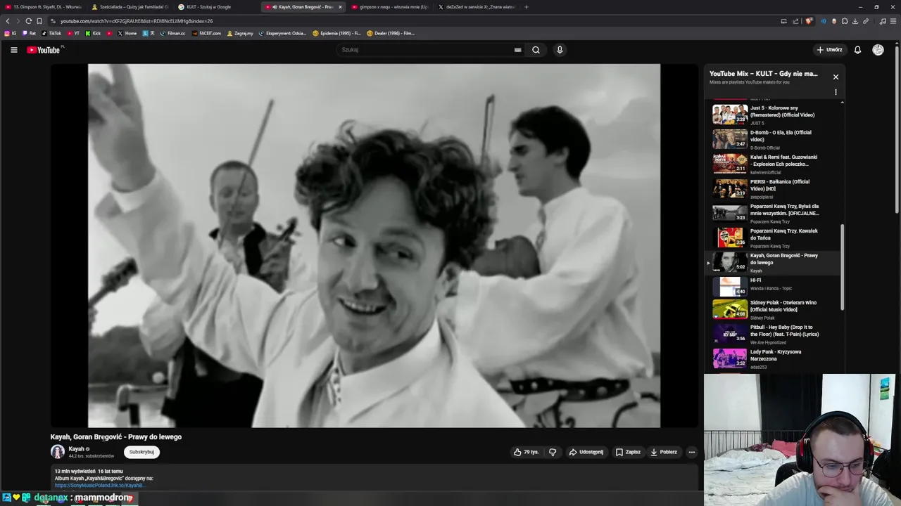Play Poparzeni Kawą Trzy. Kawałek do Tańca
The width and height of the screenshot is (901, 506).
point(773,238)
